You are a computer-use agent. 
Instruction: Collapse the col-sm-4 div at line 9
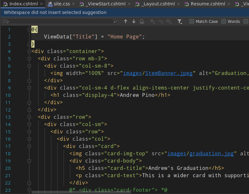coord(29,88)
